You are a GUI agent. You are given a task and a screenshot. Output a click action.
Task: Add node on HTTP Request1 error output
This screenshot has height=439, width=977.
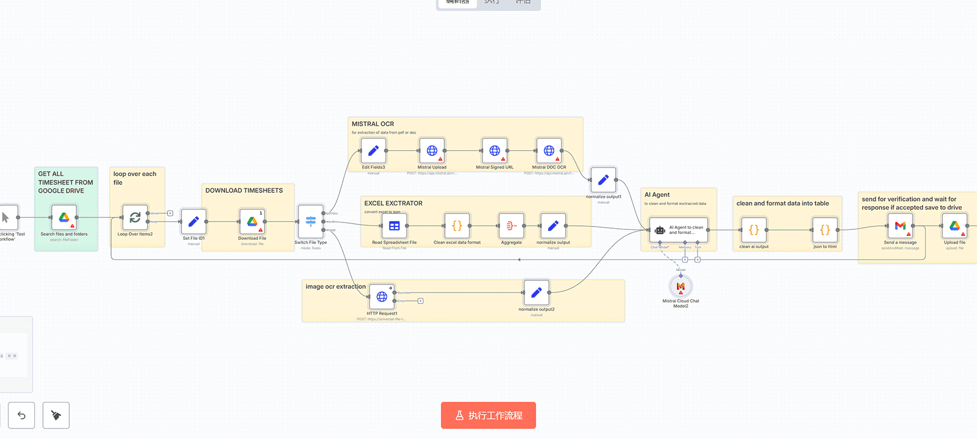click(x=420, y=301)
